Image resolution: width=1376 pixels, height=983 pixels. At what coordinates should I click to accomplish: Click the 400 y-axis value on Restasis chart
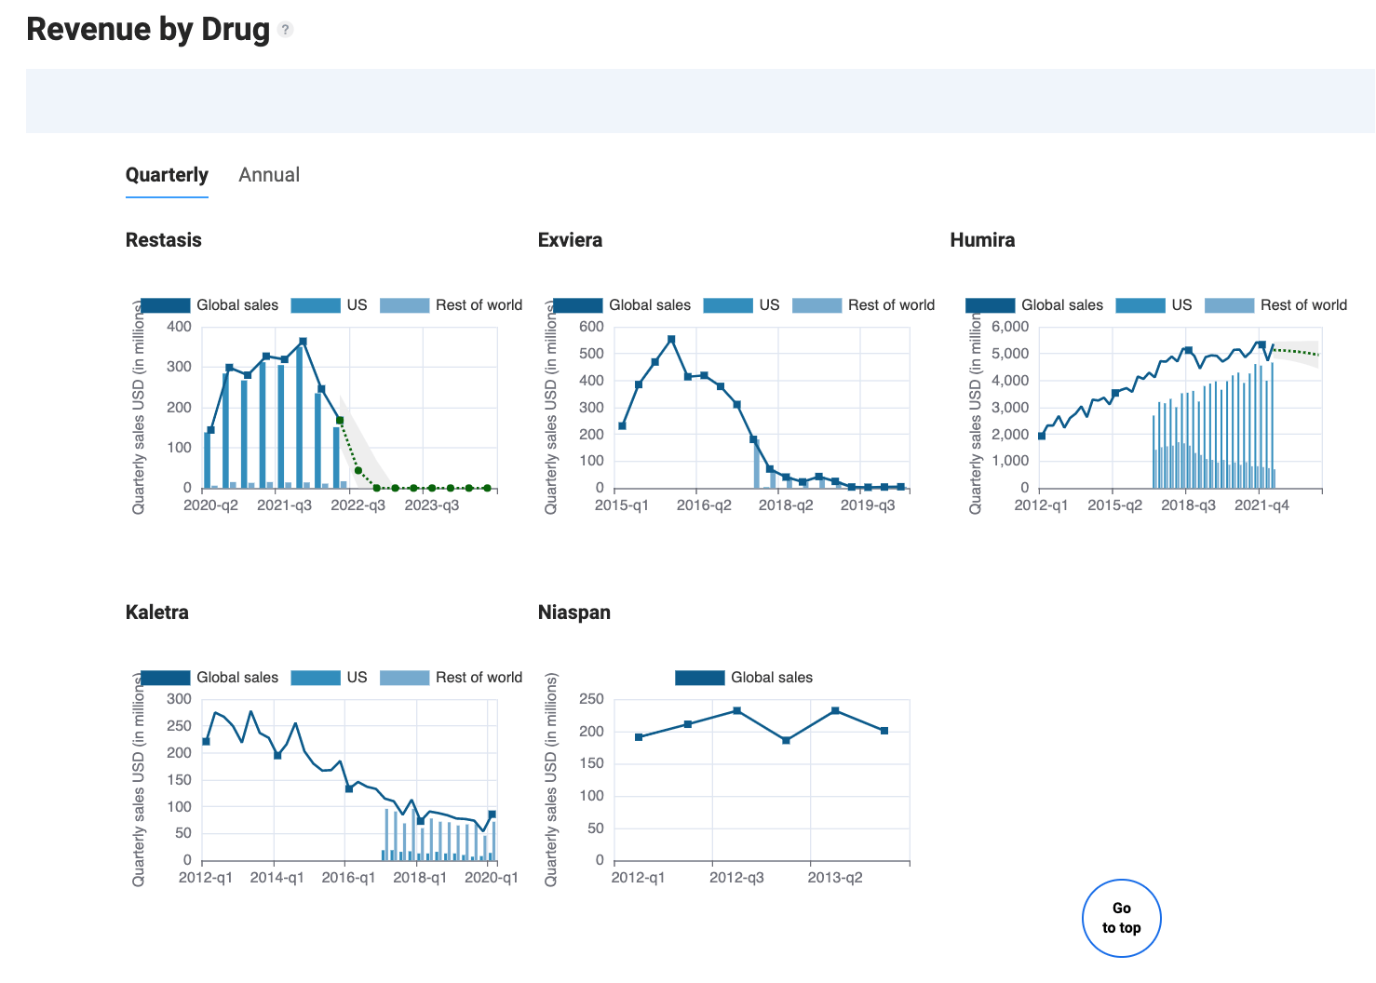point(179,327)
